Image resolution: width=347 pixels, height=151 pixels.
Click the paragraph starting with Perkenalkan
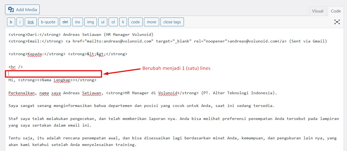pyautogui.click(x=143, y=93)
